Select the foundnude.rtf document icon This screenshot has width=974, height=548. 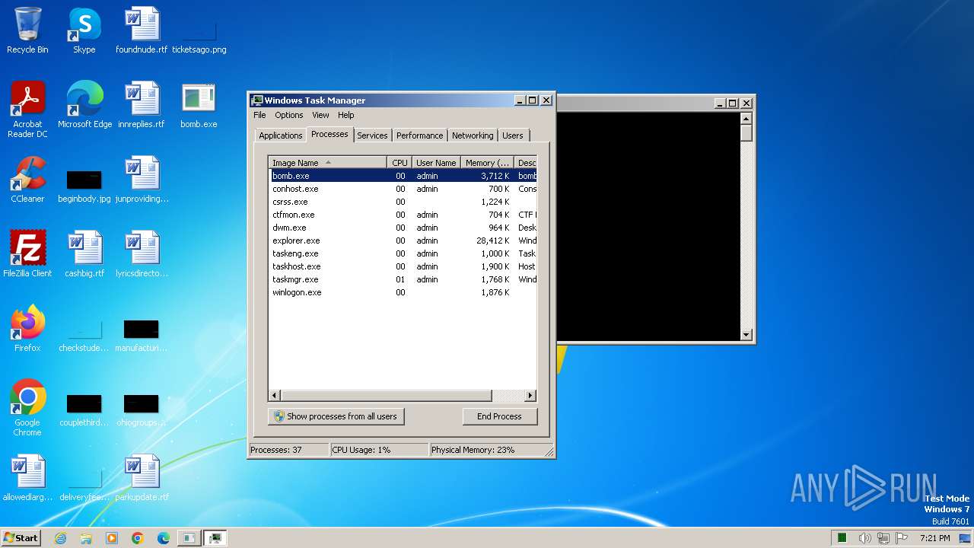click(142, 30)
